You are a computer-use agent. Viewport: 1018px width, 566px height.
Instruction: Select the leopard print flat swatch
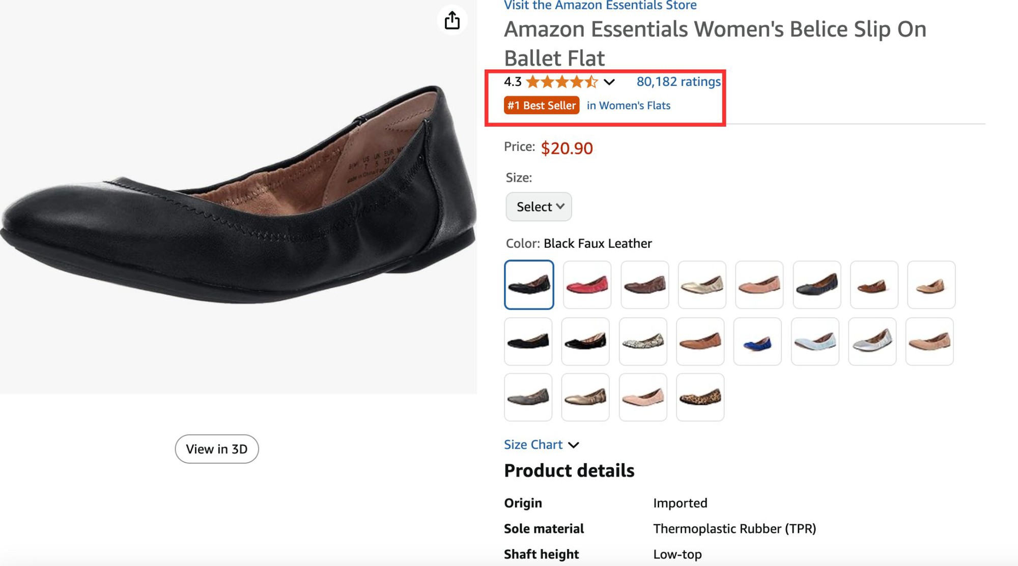(x=700, y=397)
